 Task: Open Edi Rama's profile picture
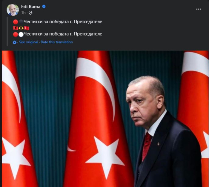coord(13,10)
